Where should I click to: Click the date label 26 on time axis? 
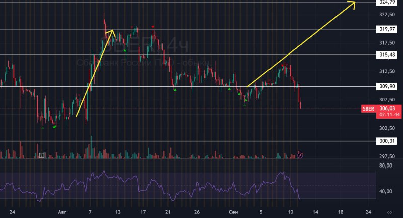coord(197,212)
